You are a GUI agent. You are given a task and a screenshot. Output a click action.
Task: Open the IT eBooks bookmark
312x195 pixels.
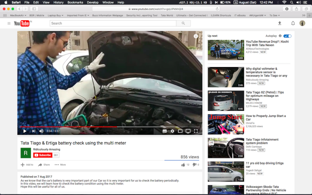pos(240,15)
